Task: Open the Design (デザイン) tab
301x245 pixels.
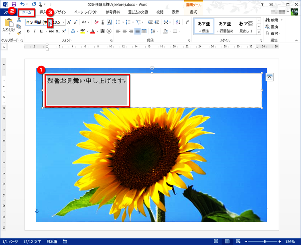Action: point(61,12)
